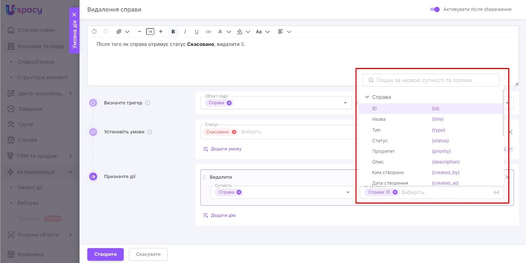Apply underline formatting in the editor
The width and height of the screenshot is (526, 263).
[197, 32]
